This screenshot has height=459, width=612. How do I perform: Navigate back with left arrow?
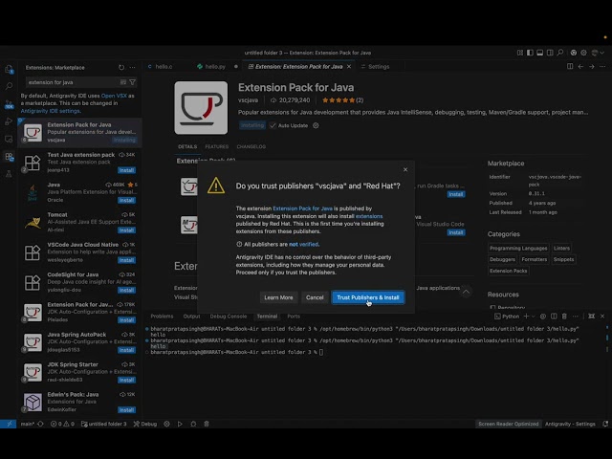580,67
